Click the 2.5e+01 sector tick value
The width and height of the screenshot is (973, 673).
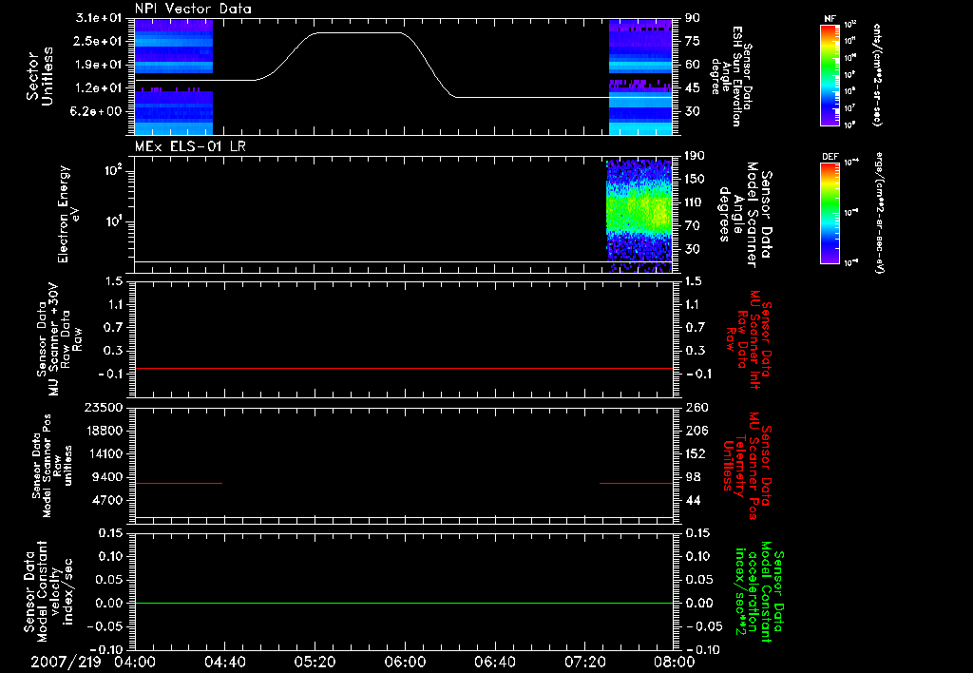pyautogui.click(x=99, y=41)
